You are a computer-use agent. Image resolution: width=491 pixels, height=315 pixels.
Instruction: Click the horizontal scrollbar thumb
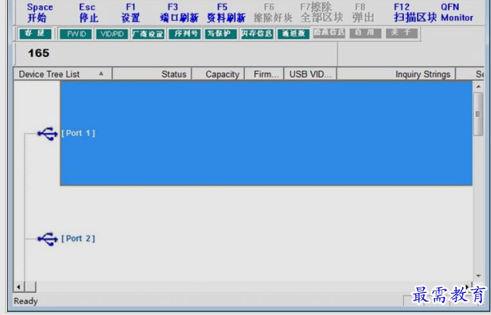30,287
